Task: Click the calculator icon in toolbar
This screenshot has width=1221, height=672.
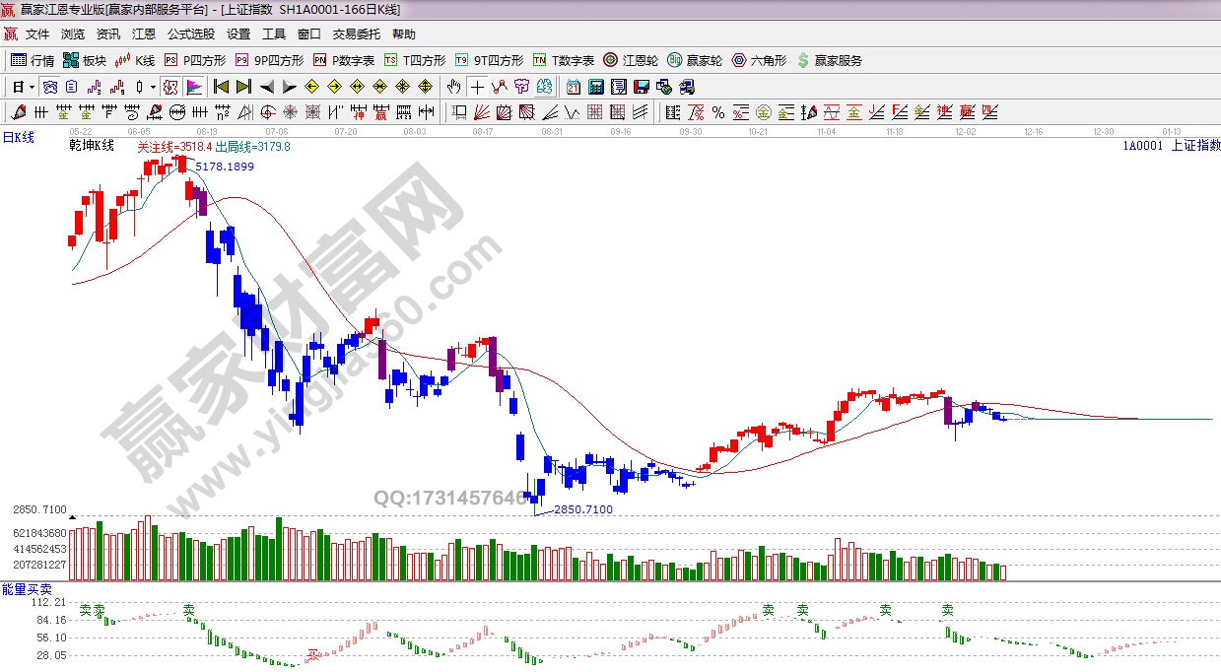Action: click(595, 87)
